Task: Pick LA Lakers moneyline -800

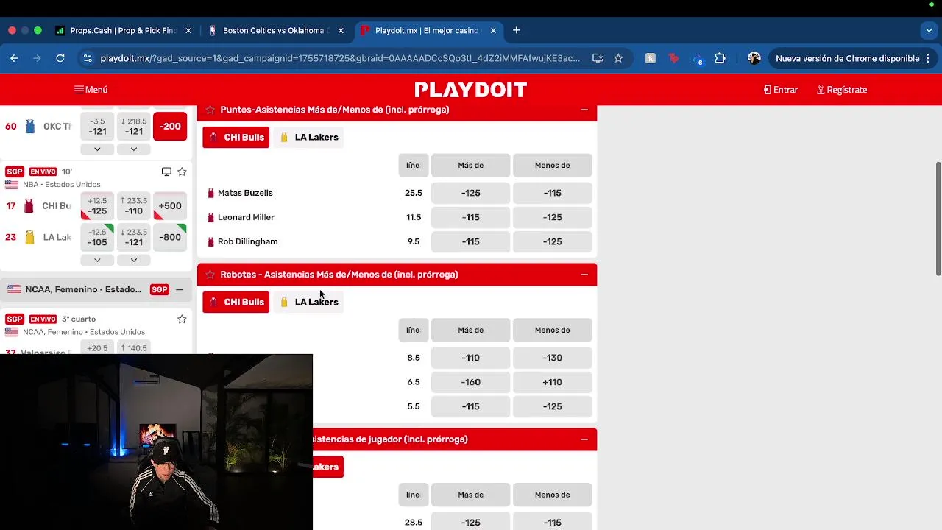Action: 170,237
